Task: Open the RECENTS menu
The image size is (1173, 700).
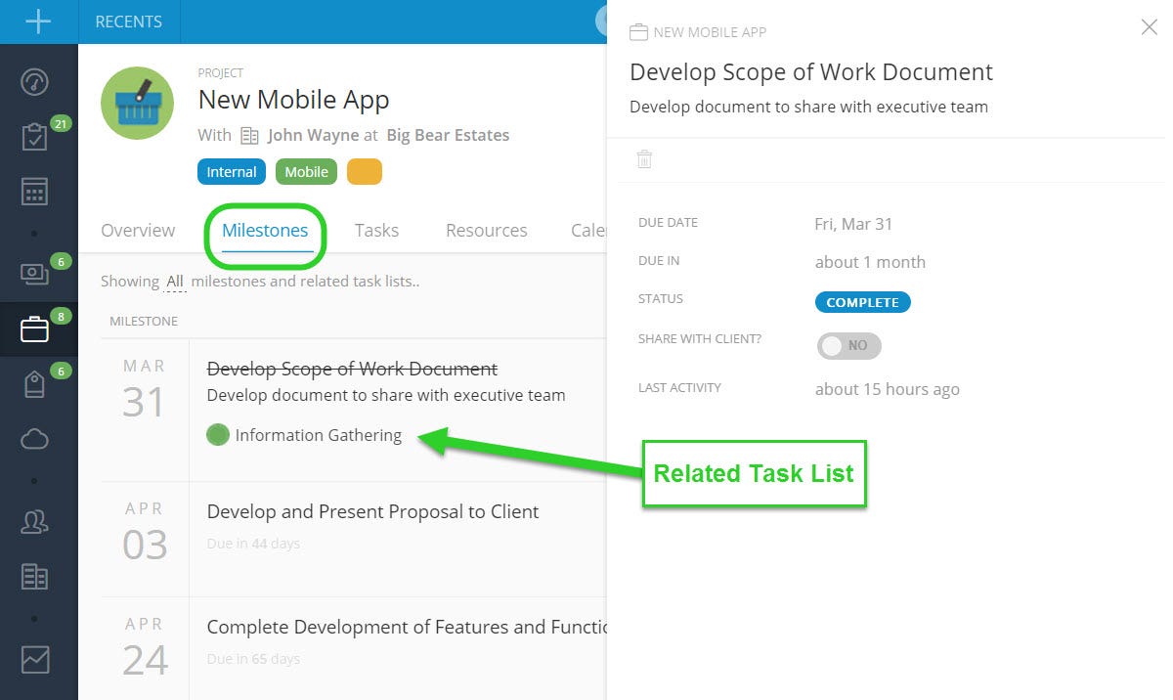Action: pos(129,22)
